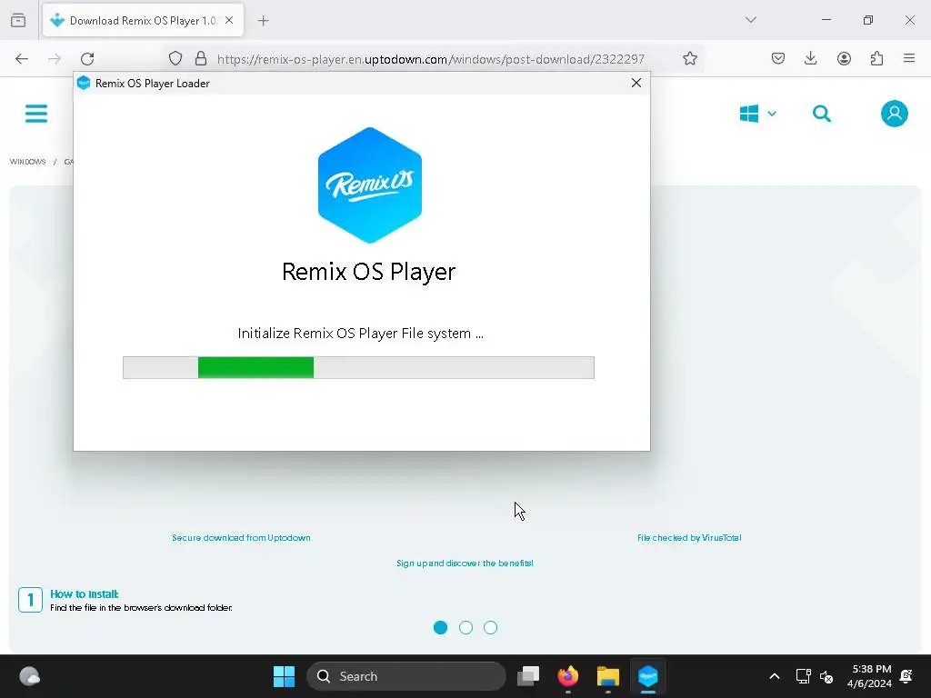Switch to Firefox on the taskbar
This screenshot has height=698, width=931.
[x=568, y=676]
